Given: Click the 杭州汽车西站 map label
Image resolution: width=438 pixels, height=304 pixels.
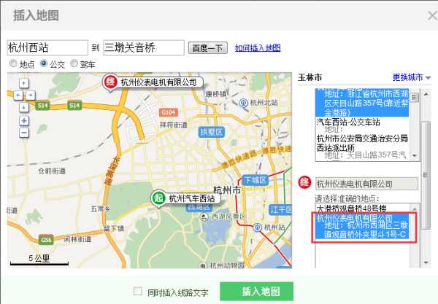Looking at the screenshot, I should tap(192, 198).
